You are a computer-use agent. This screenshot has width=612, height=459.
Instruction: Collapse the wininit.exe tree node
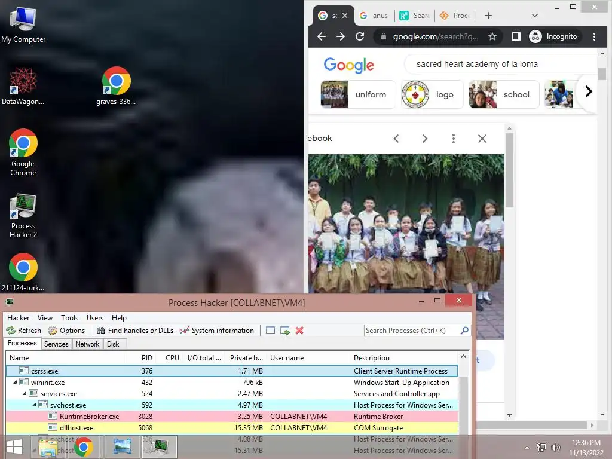coord(15,382)
